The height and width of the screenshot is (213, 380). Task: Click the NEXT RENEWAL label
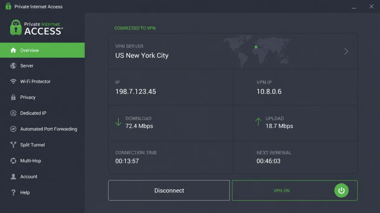coord(274,152)
